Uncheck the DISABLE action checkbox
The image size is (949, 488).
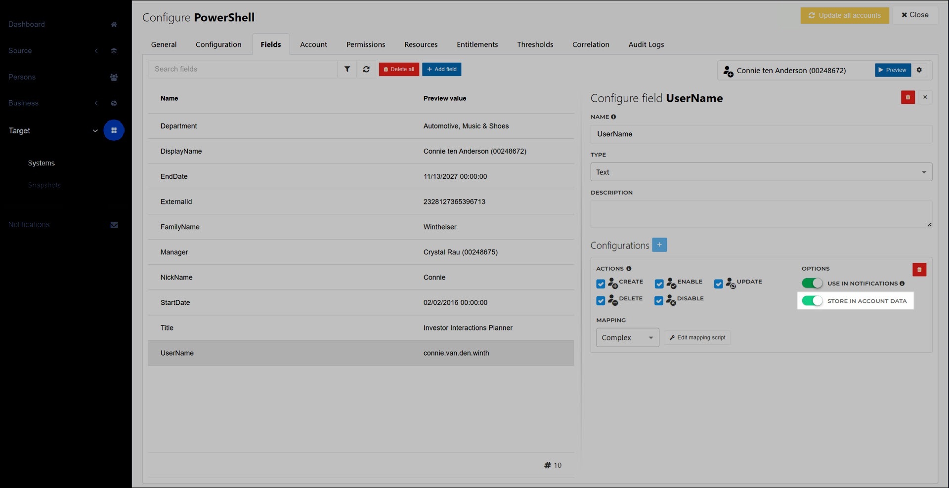click(658, 301)
